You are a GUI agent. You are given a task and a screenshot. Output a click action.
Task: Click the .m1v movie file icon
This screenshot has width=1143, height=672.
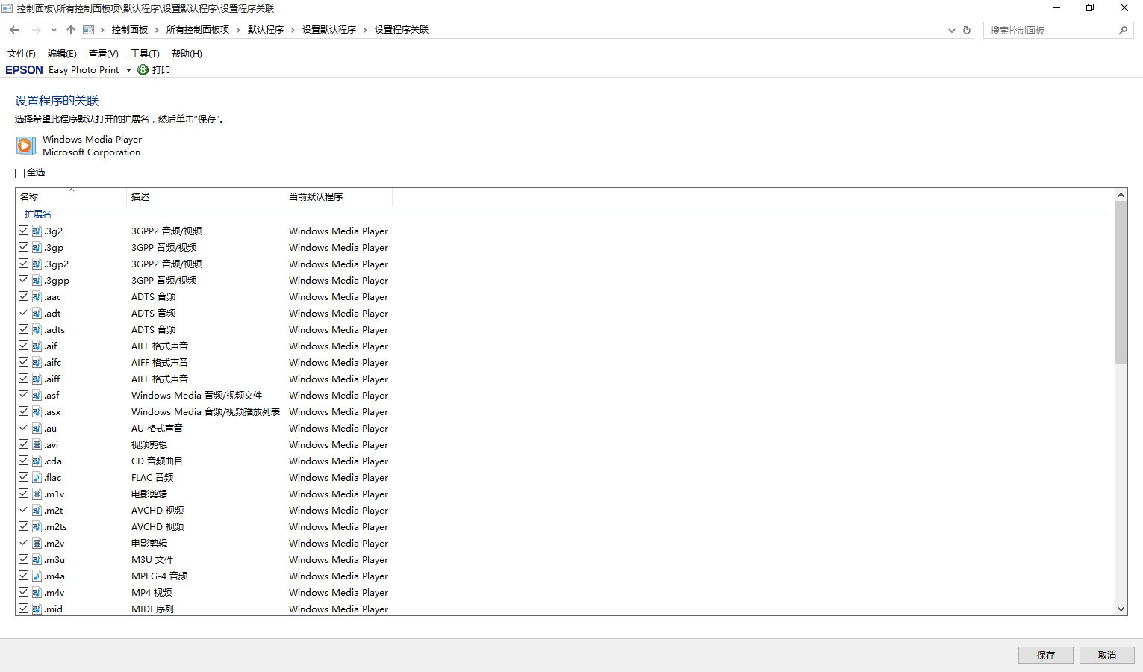pos(37,494)
